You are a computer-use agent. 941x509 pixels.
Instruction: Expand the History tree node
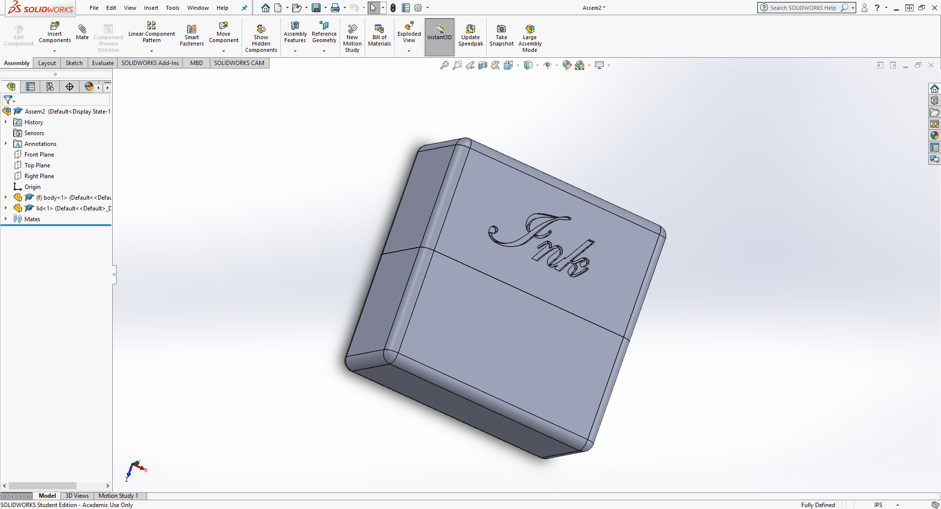pos(6,122)
